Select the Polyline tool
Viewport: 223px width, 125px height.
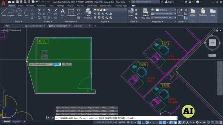(x=11, y=12)
